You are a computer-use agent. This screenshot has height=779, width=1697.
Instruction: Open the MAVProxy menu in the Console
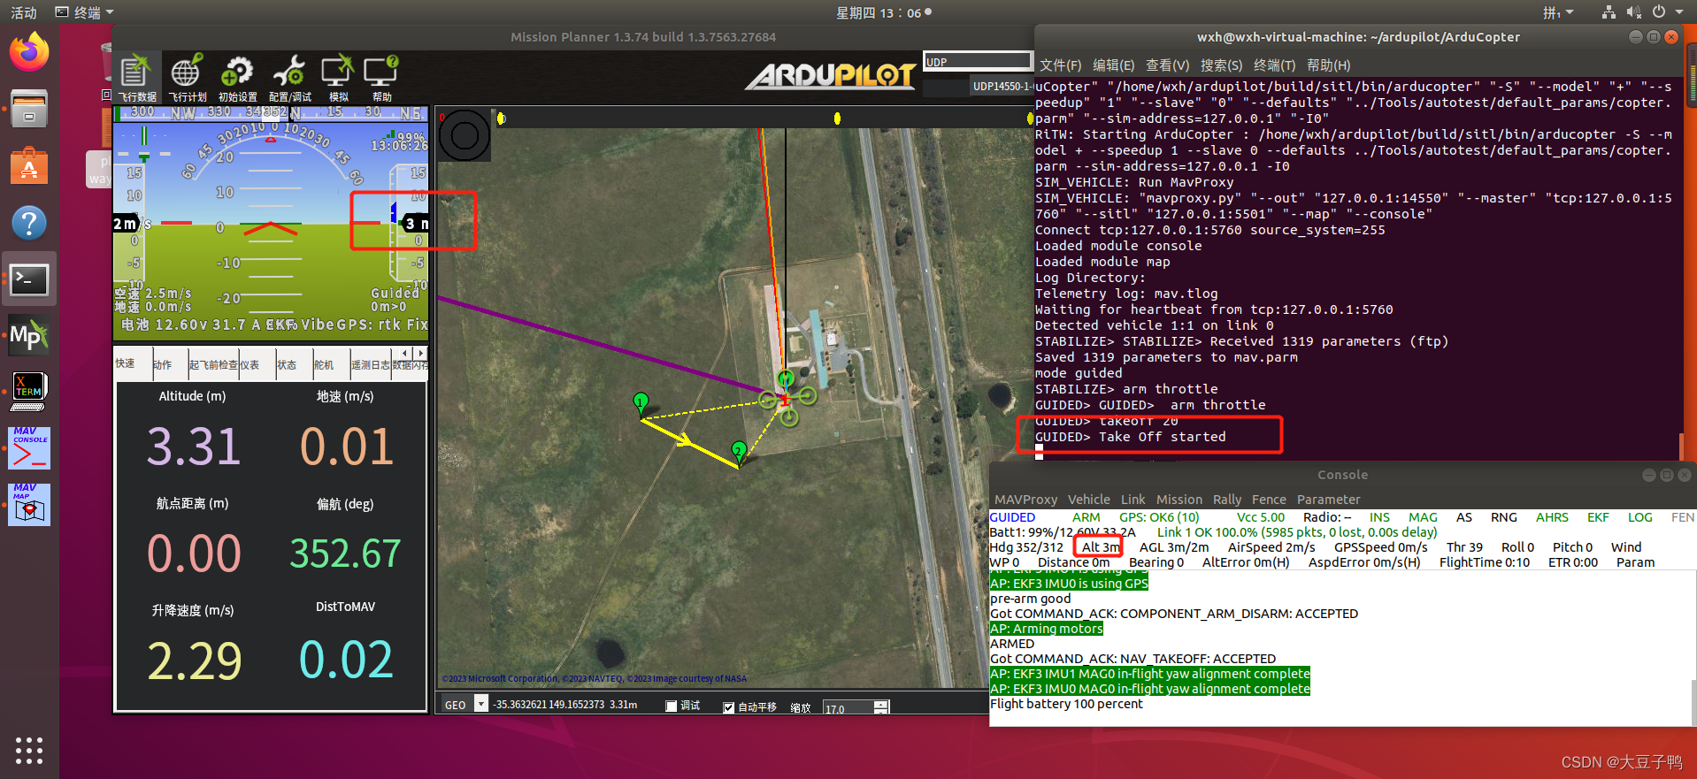point(1025,500)
